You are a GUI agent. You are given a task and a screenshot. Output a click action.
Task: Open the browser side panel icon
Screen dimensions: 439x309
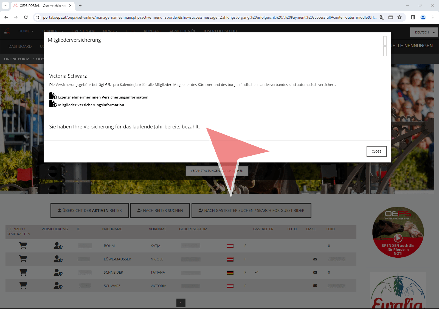click(x=413, y=17)
